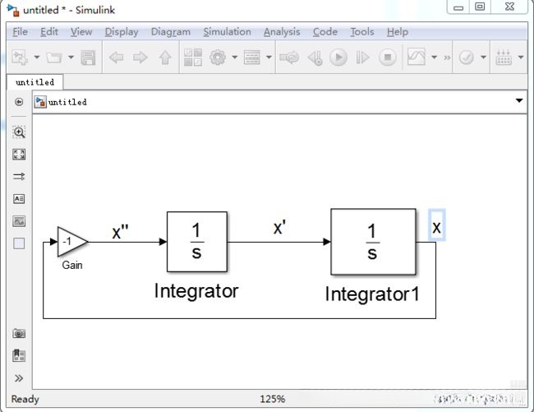Open the Simulation Data Inspector icon
The height and width of the screenshot is (412, 534).
417,57
